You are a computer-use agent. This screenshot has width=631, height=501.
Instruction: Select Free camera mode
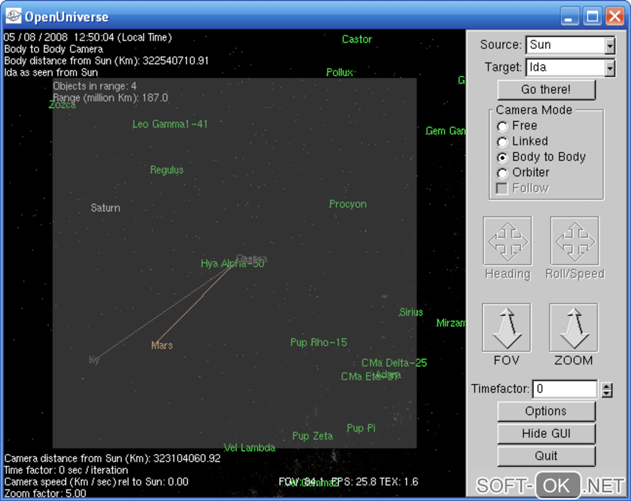click(x=502, y=126)
